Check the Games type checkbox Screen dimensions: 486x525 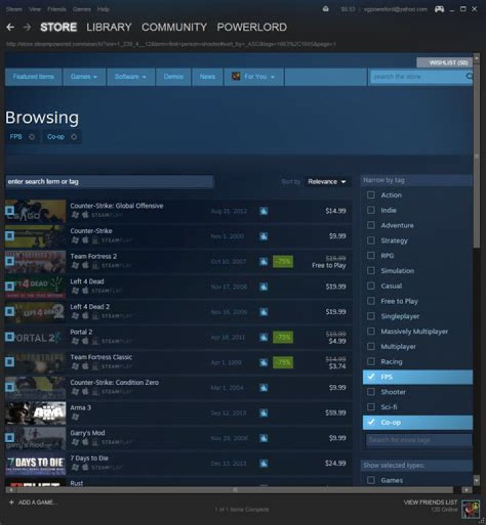click(x=371, y=480)
